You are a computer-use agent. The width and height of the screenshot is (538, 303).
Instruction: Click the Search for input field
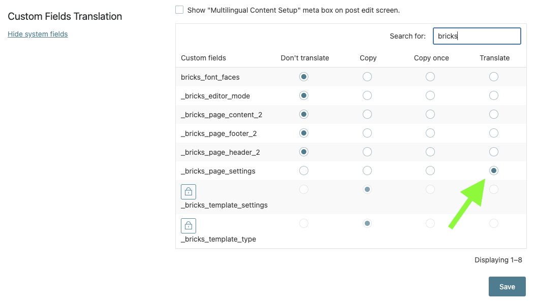coord(477,36)
